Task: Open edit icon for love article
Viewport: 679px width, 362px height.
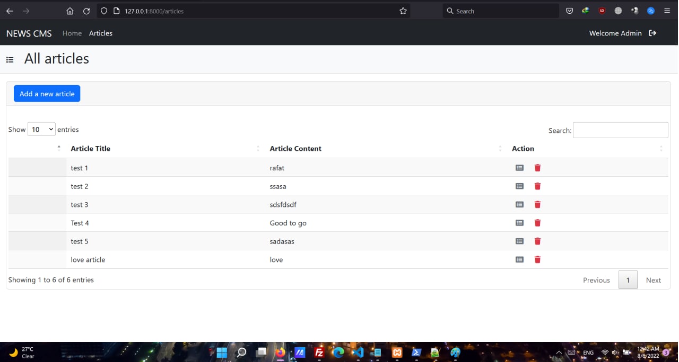Action: click(519, 259)
